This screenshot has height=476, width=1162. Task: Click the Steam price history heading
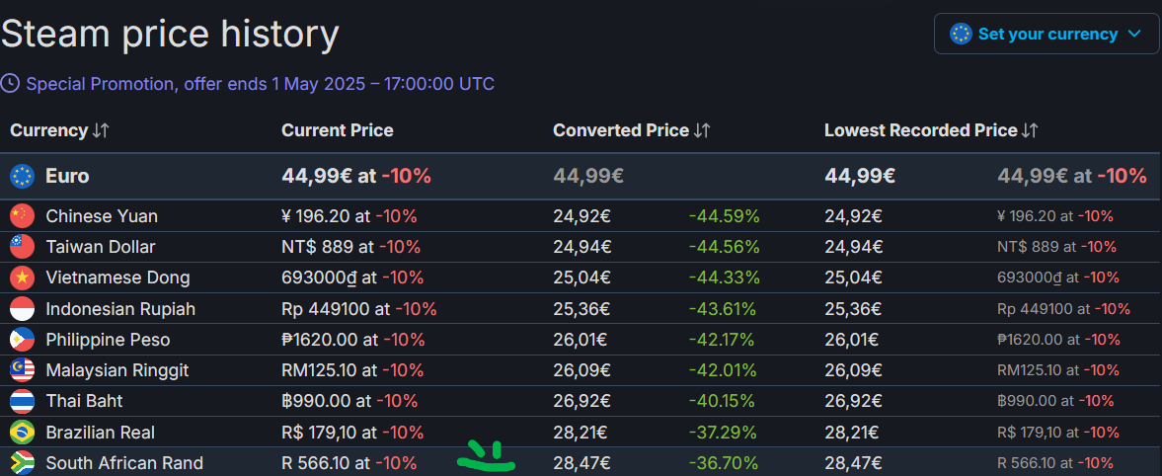point(170,34)
